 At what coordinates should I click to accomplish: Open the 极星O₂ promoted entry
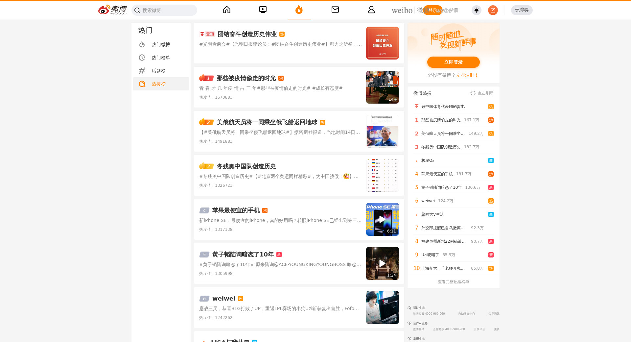coord(454,160)
